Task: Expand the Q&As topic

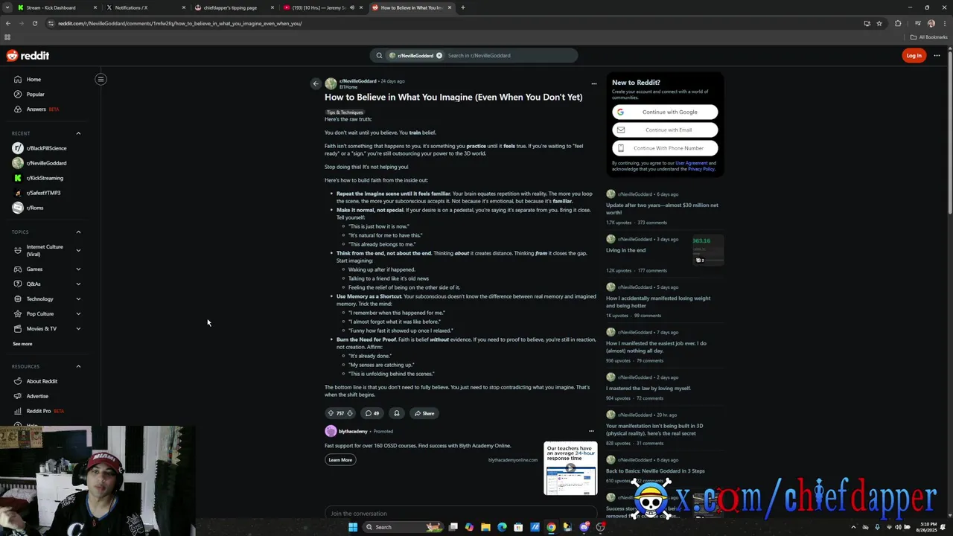Action: 78,284
